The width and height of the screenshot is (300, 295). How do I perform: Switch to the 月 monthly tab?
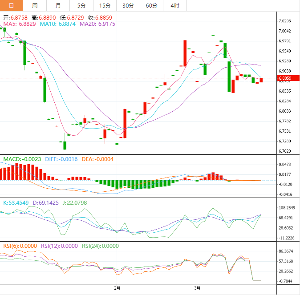click(58, 5)
